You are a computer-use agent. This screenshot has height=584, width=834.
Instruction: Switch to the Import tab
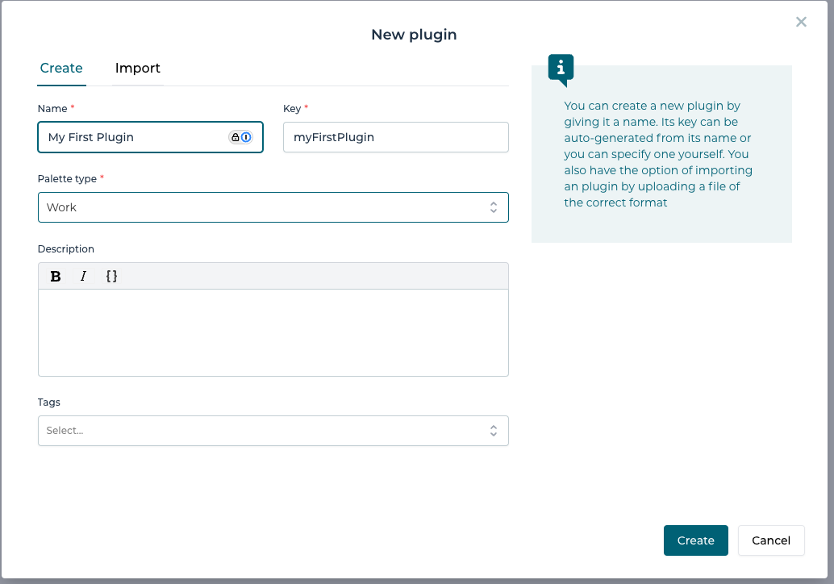tap(137, 69)
